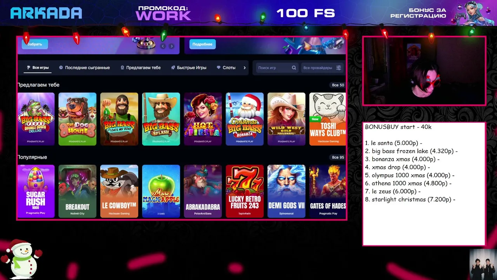
Task: Go to the next banner slide arrow
Action: (x=171, y=46)
